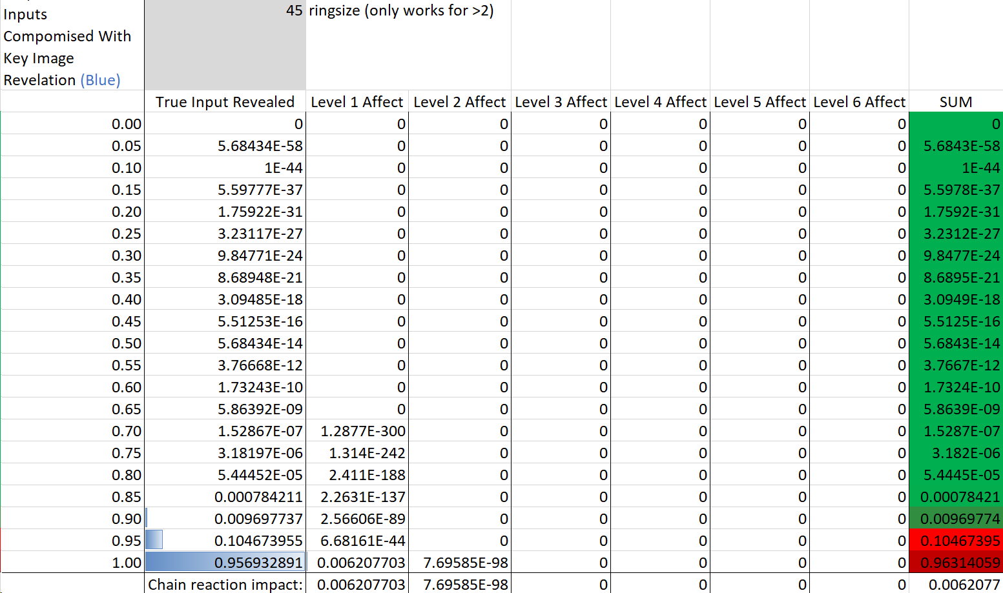Select cell with value 3.23117E-27
The width and height of the screenshot is (1003, 593).
[225, 233]
